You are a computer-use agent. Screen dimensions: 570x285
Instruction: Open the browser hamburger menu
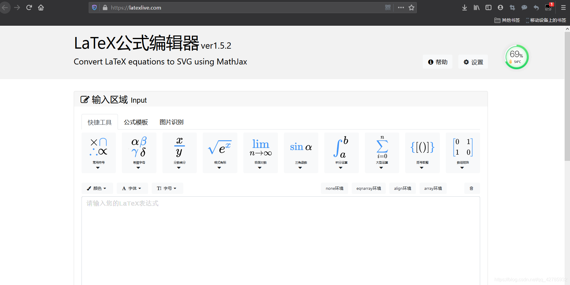point(563,7)
